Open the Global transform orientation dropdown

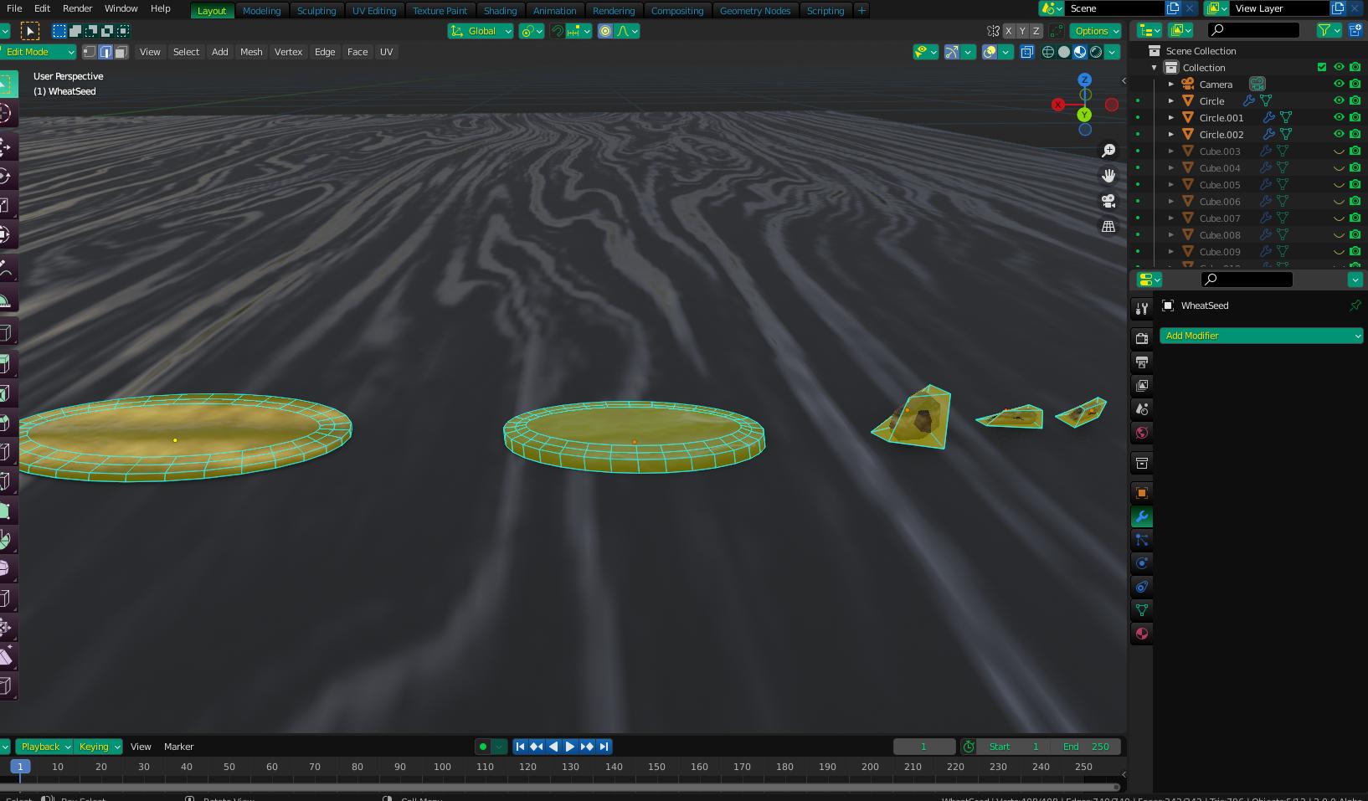coord(481,31)
